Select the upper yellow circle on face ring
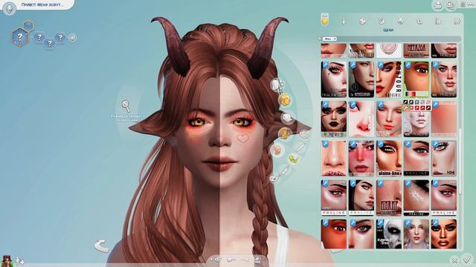This screenshot has height=267, width=476. pyautogui.click(x=284, y=99)
